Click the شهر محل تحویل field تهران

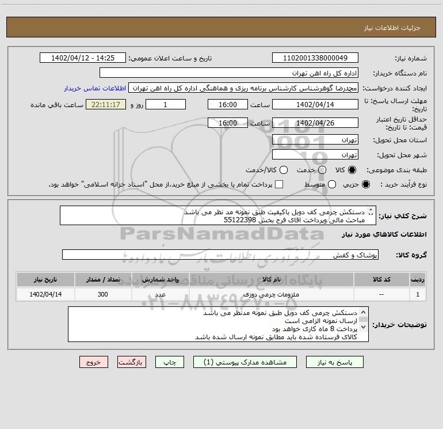(315, 155)
